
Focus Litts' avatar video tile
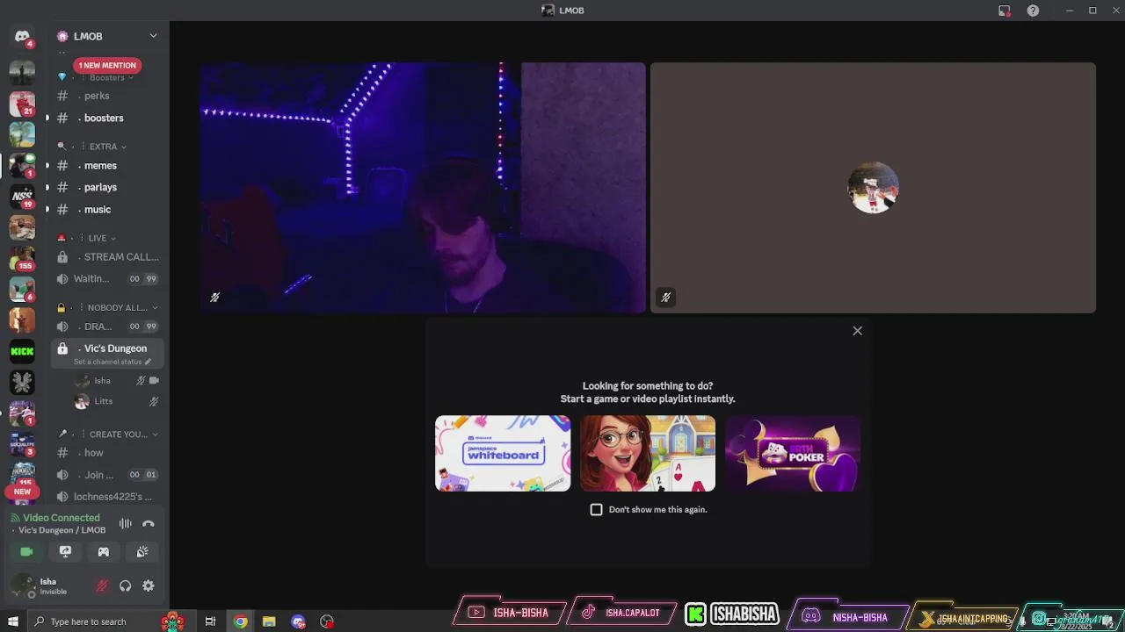(873, 187)
